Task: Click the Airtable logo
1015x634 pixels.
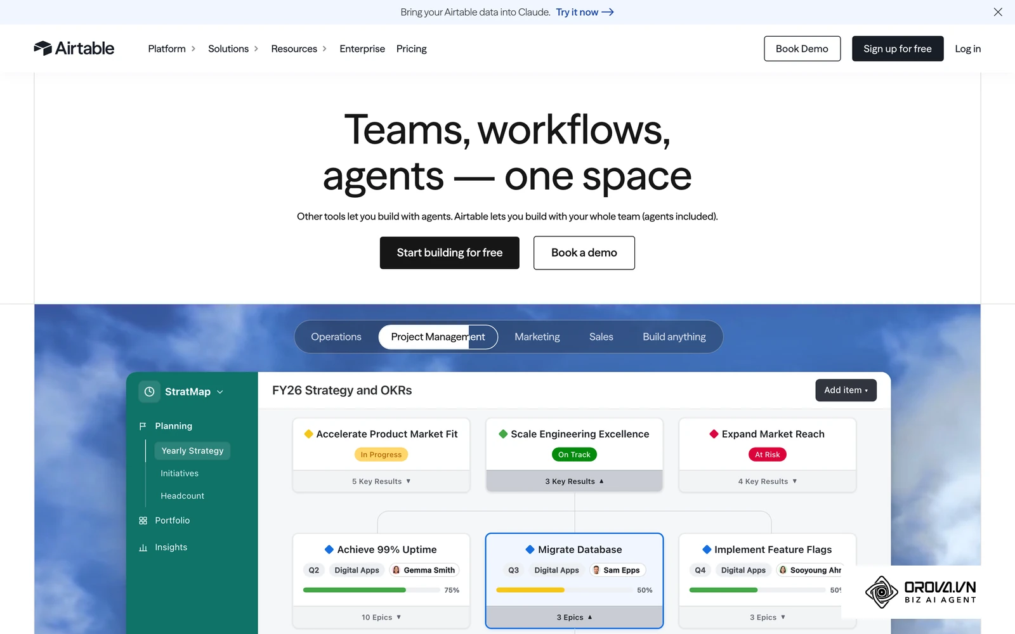Action: coord(74,48)
